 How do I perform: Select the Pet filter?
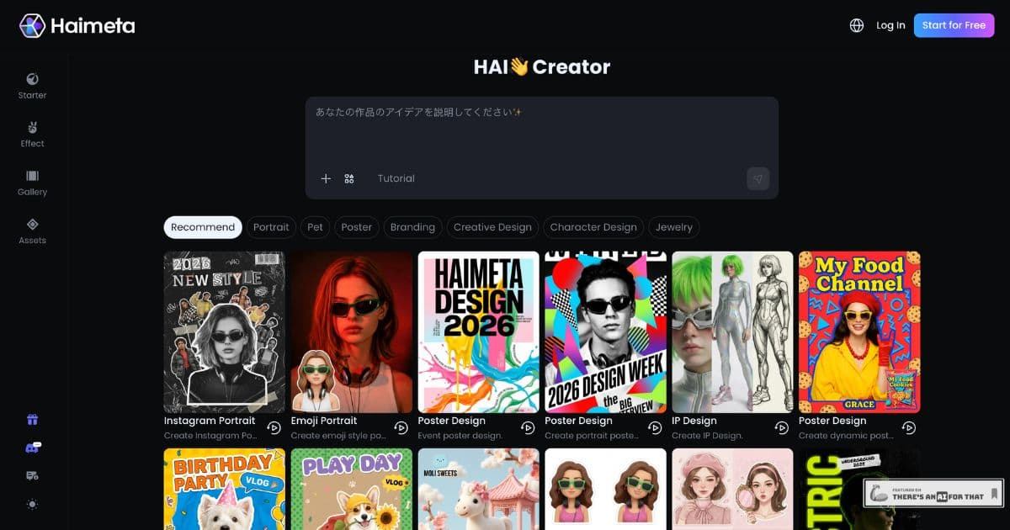(315, 227)
